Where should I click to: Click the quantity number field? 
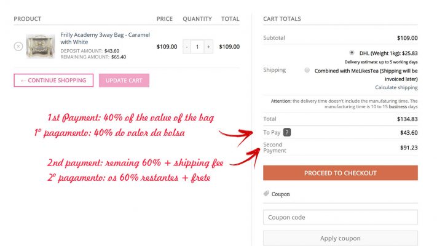(x=197, y=47)
